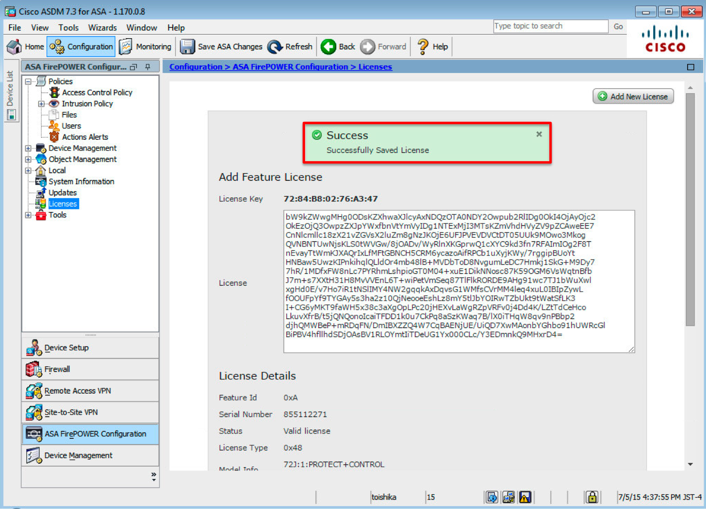Click the Save ASA Changes floppy icon

187,47
